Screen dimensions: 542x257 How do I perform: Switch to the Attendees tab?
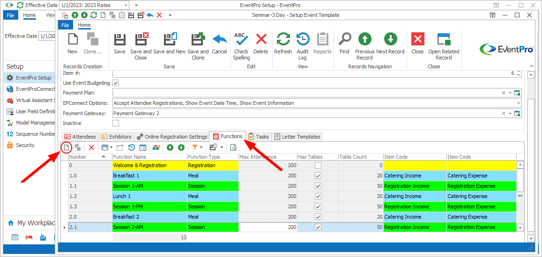click(80, 137)
